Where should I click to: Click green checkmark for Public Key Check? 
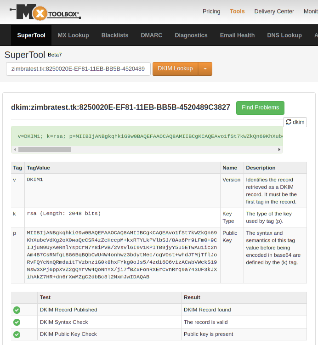pos(17,334)
